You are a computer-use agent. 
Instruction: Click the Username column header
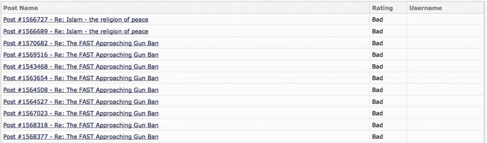[425, 8]
